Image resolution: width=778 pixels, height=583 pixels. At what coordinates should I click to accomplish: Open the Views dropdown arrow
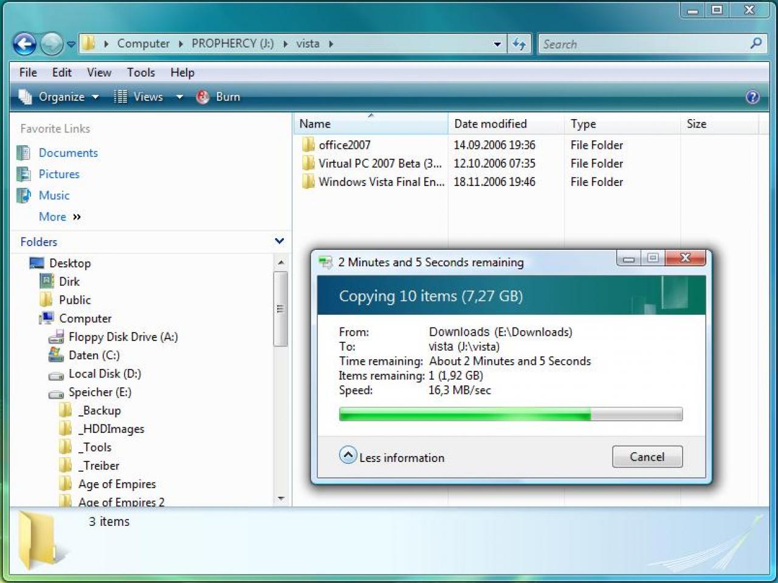179,97
